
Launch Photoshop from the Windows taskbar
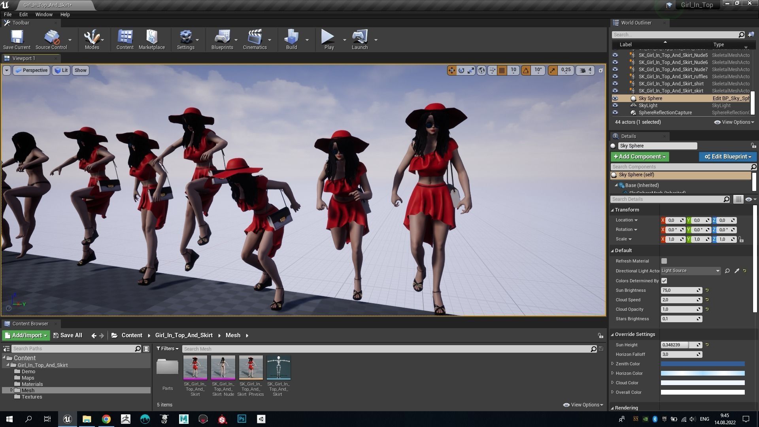[x=242, y=419]
